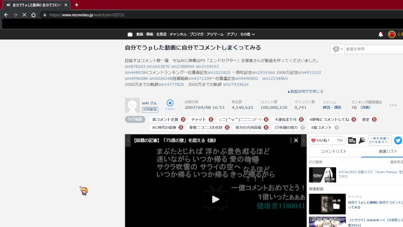The width and height of the screenshot is (403, 227).
Task: Collapse description via 動画説明文を閉じる
Action: [305, 91]
